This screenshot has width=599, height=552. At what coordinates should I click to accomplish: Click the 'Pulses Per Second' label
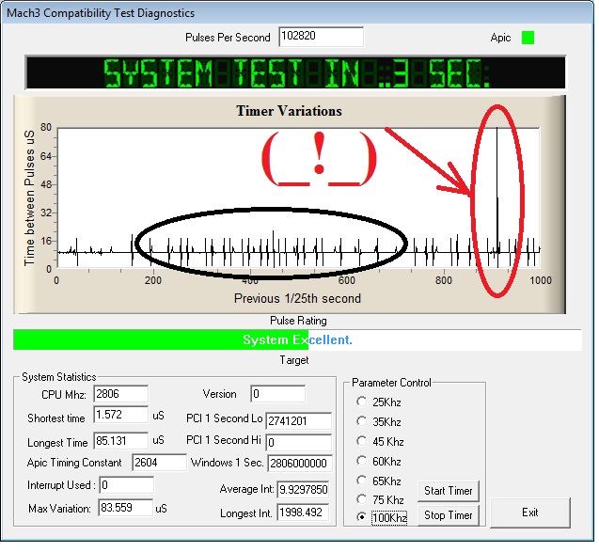[x=228, y=38]
